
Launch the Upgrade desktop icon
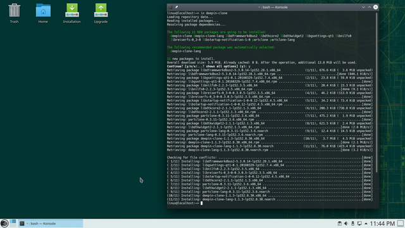[101, 13]
